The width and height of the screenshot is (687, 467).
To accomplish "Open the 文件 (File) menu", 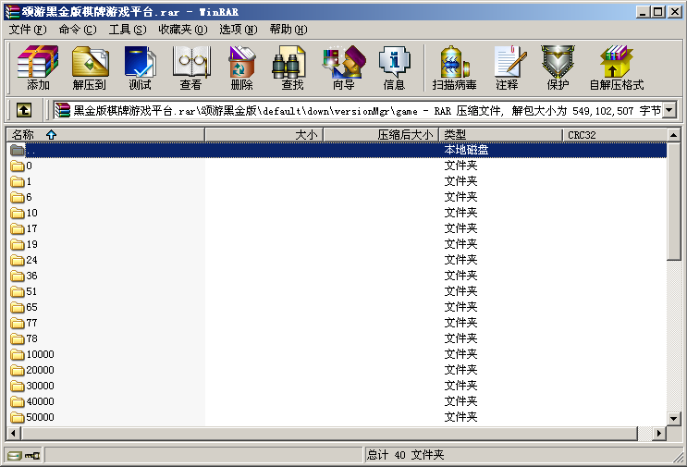I will (27, 30).
